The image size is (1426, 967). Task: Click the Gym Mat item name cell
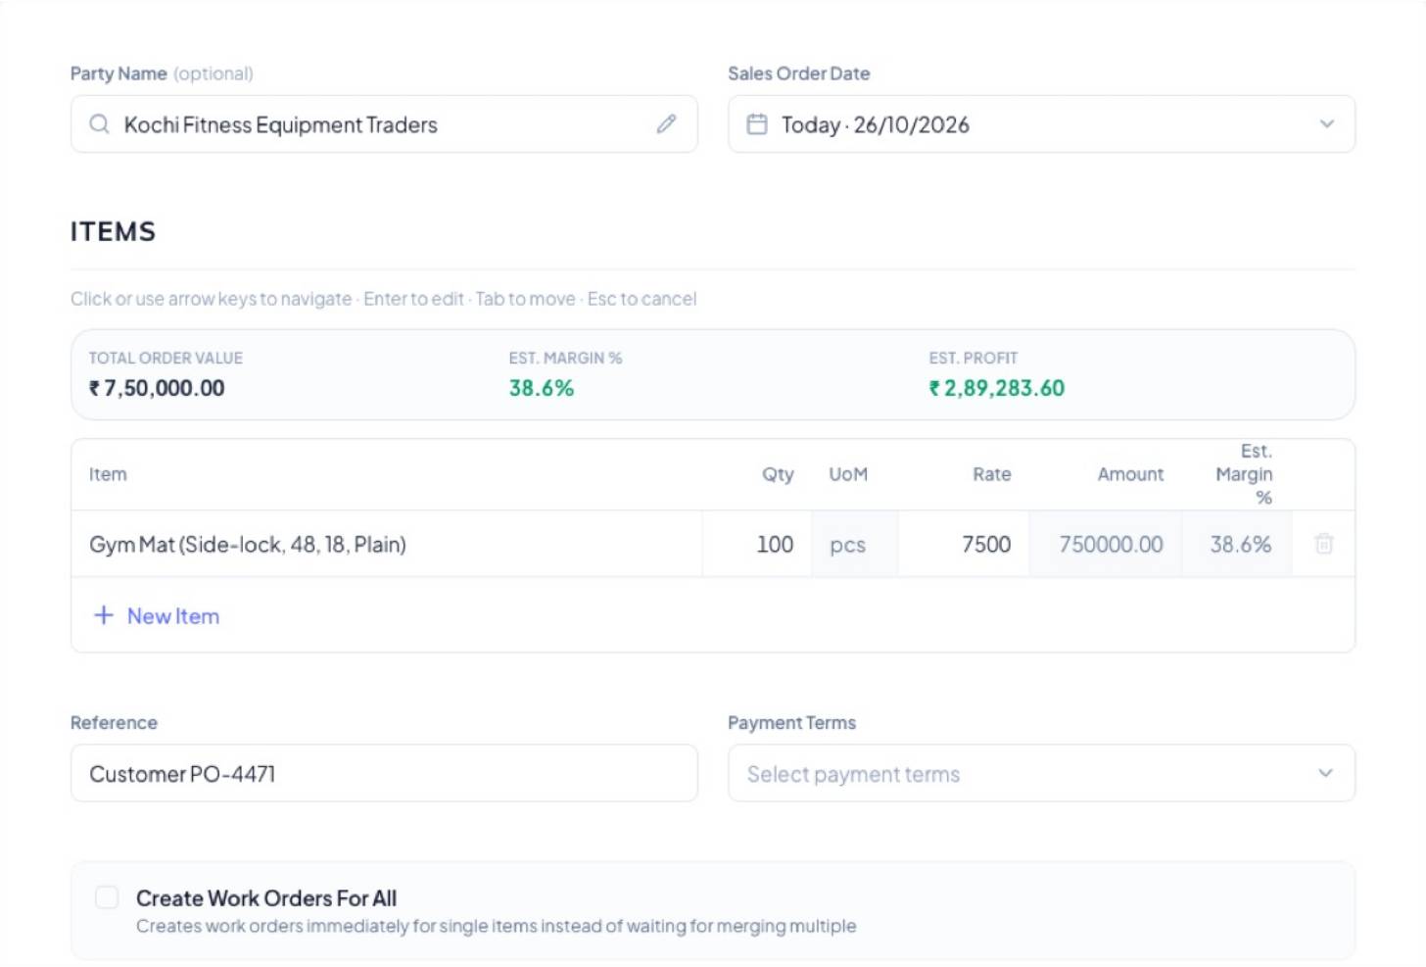pos(387,544)
